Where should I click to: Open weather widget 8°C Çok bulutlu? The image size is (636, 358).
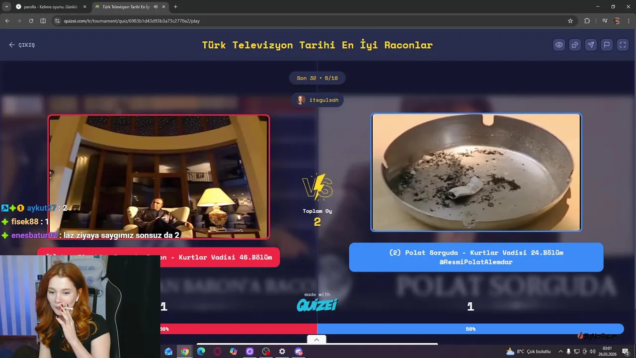pos(528,352)
